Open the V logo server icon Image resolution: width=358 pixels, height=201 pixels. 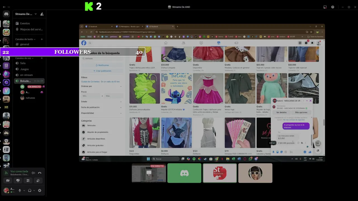(6, 91)
